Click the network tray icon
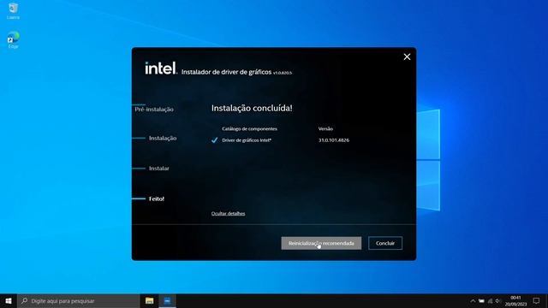Screen dimensions: 548x308 point(490,301)
